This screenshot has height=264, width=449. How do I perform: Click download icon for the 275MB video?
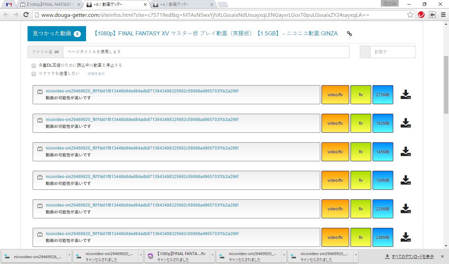406,95
